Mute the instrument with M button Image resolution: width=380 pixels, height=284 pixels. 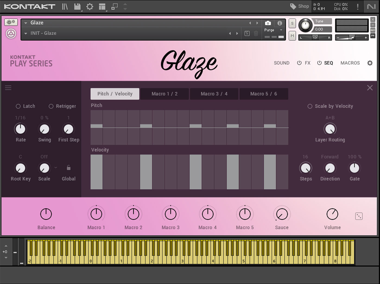(292, 35)
